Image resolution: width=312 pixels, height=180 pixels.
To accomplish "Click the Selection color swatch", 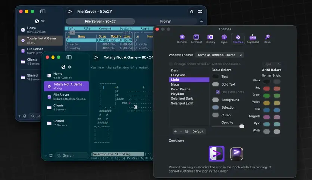I will tap(215, 107).
